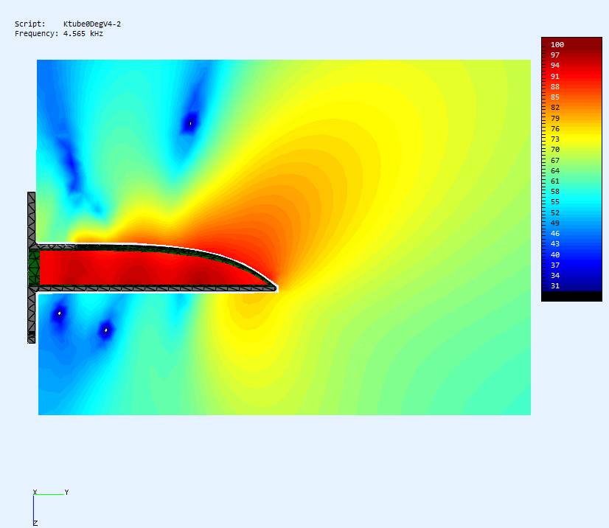Image resolution: width=609 pixels, height=528 pixels.
Task: Click legend value 100
Action: [557, 45]
